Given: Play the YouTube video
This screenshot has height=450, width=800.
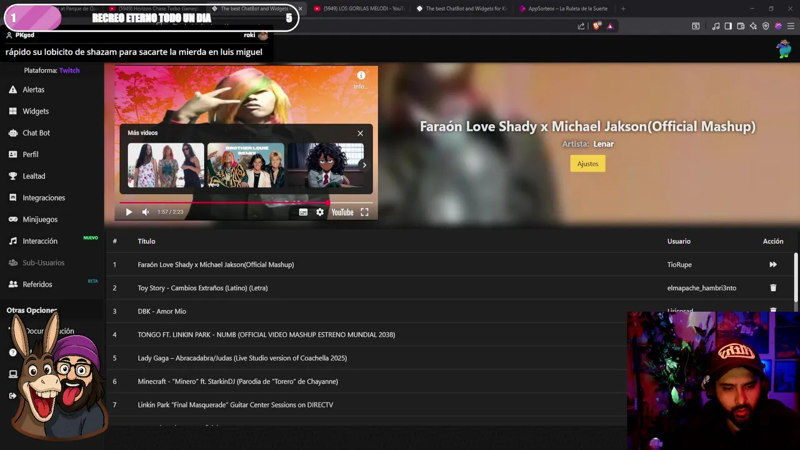Looking at the screenshot, I should [x=129, y=212].
